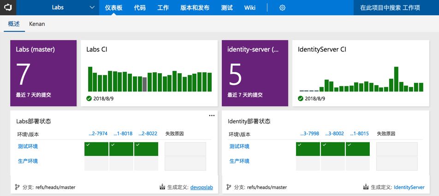This screenshot has height=196, width=439.
Task: Click the build definition icon beside IdentityServer
Action: click(366, 187)
